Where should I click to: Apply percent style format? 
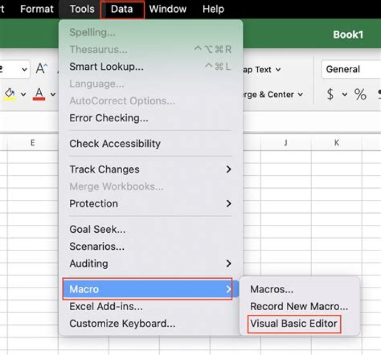coord(360,94)
